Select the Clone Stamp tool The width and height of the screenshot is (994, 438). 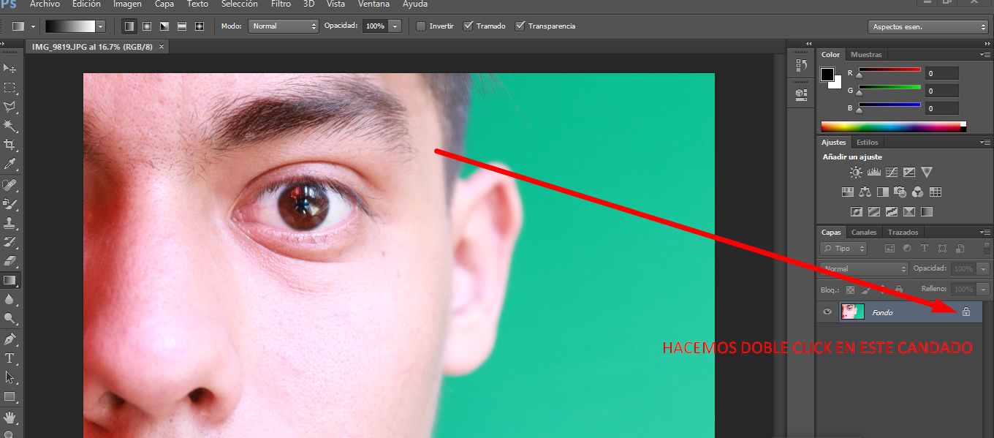10,222
